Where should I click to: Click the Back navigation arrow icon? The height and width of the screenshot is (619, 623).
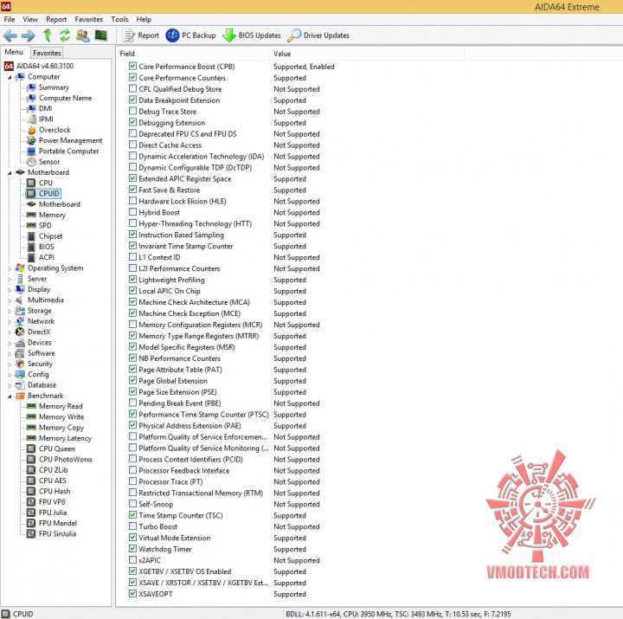[x=10, y=35]
